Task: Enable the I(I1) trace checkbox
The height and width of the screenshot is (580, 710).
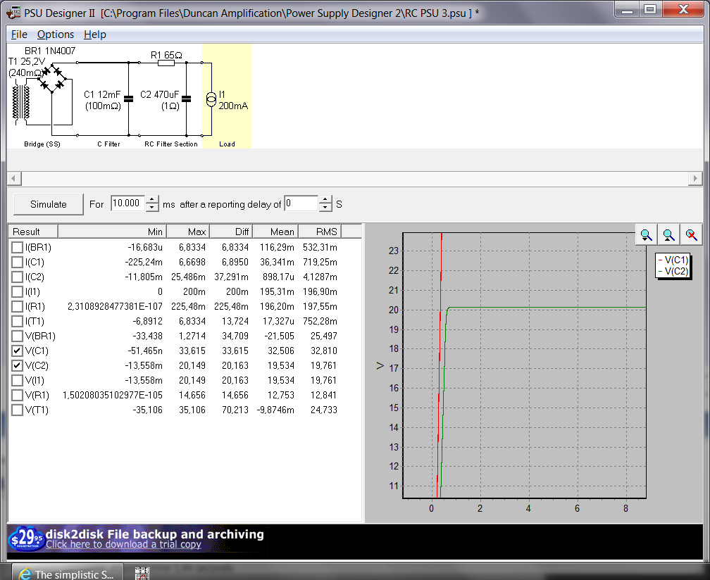Action: click(x=17, y=292)
